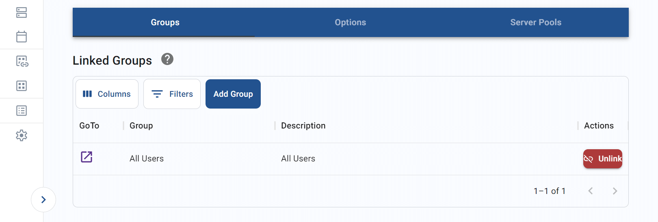
Task: Open the list view sidebar icon
Action: tap(22, 111)
